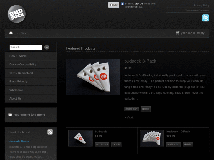The height and width of the screenshot is (160, 214).
Task: Open the Twitter bird icon
Action: (205, 18)
